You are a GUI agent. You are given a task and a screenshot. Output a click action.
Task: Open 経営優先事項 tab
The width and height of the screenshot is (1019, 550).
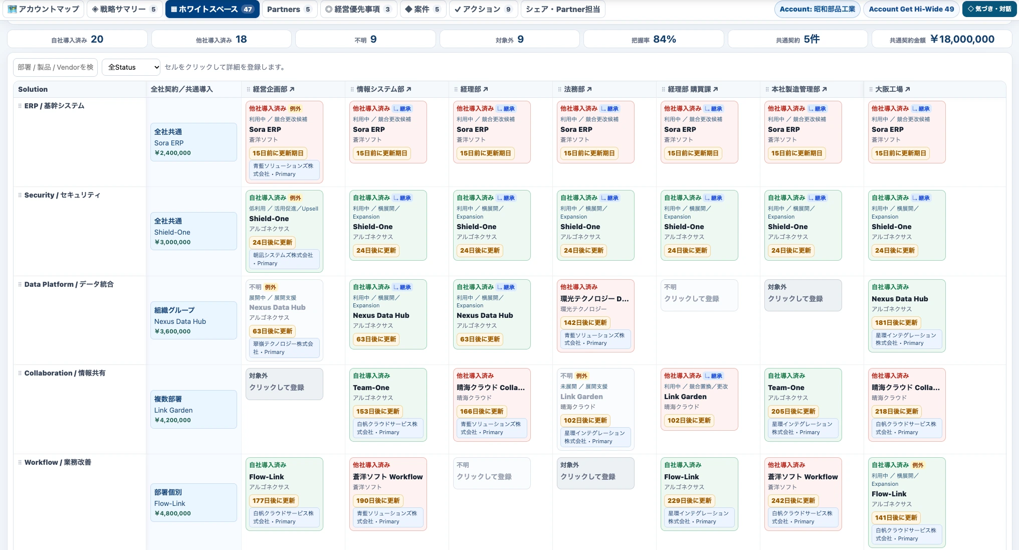[358, 9]
